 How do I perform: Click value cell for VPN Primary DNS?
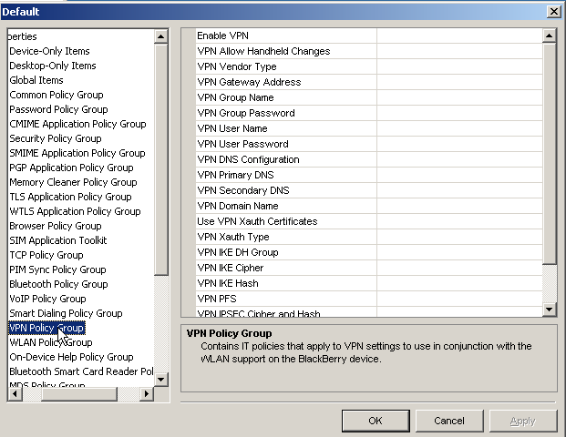pyautogui.click(x=459, y=175)
